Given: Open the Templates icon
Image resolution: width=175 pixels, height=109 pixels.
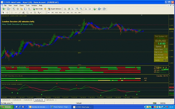Looking at the screenshot, I should click(104, 9).
